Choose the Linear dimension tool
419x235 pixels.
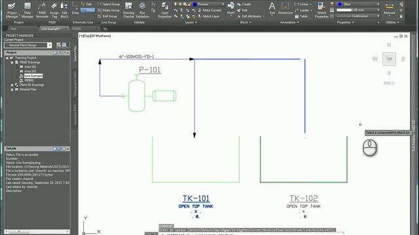tap(301, 5)
